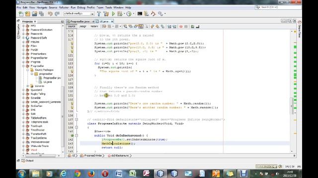Build the project with the hammer icon
This screenshot has height=178, width=318.
(99, 14)
